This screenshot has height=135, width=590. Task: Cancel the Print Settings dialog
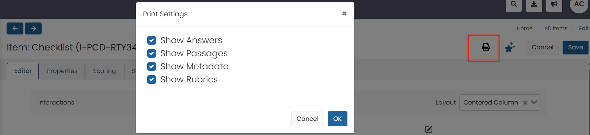pos(307,119)
